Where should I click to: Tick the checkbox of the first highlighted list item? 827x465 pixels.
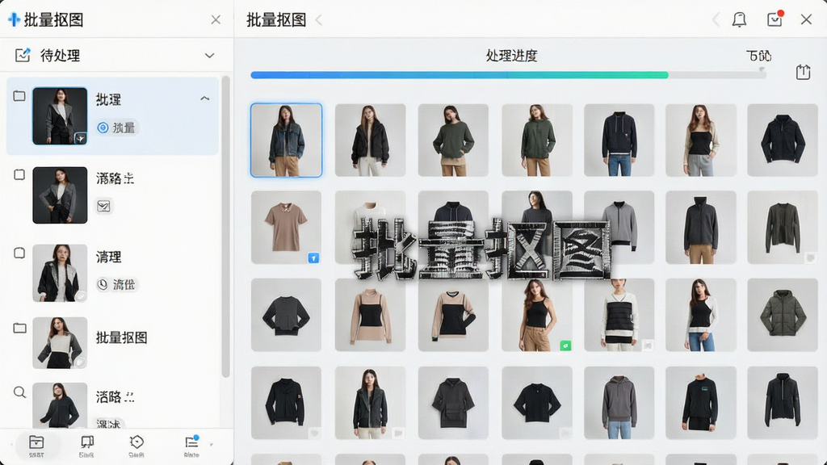(x=19, y=96)
